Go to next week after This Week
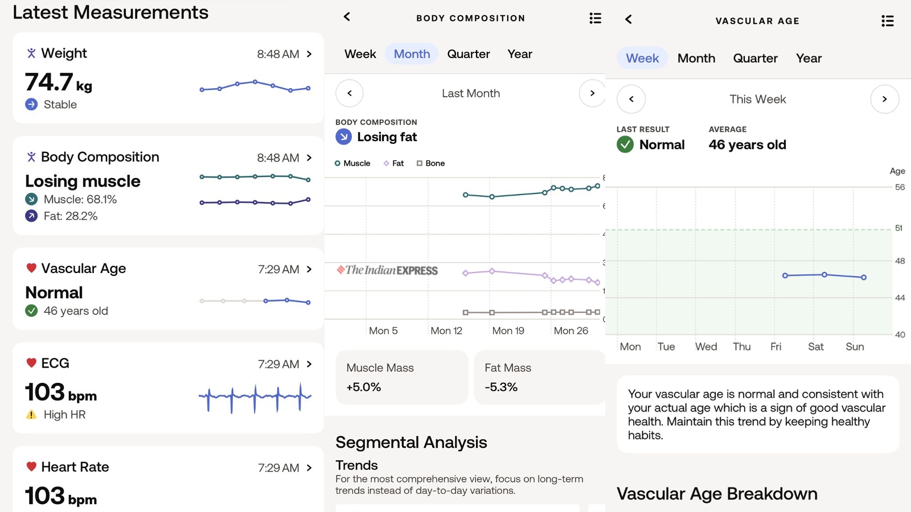The width and height of the screenshot is (911, 512). click(x=884, y=99)
